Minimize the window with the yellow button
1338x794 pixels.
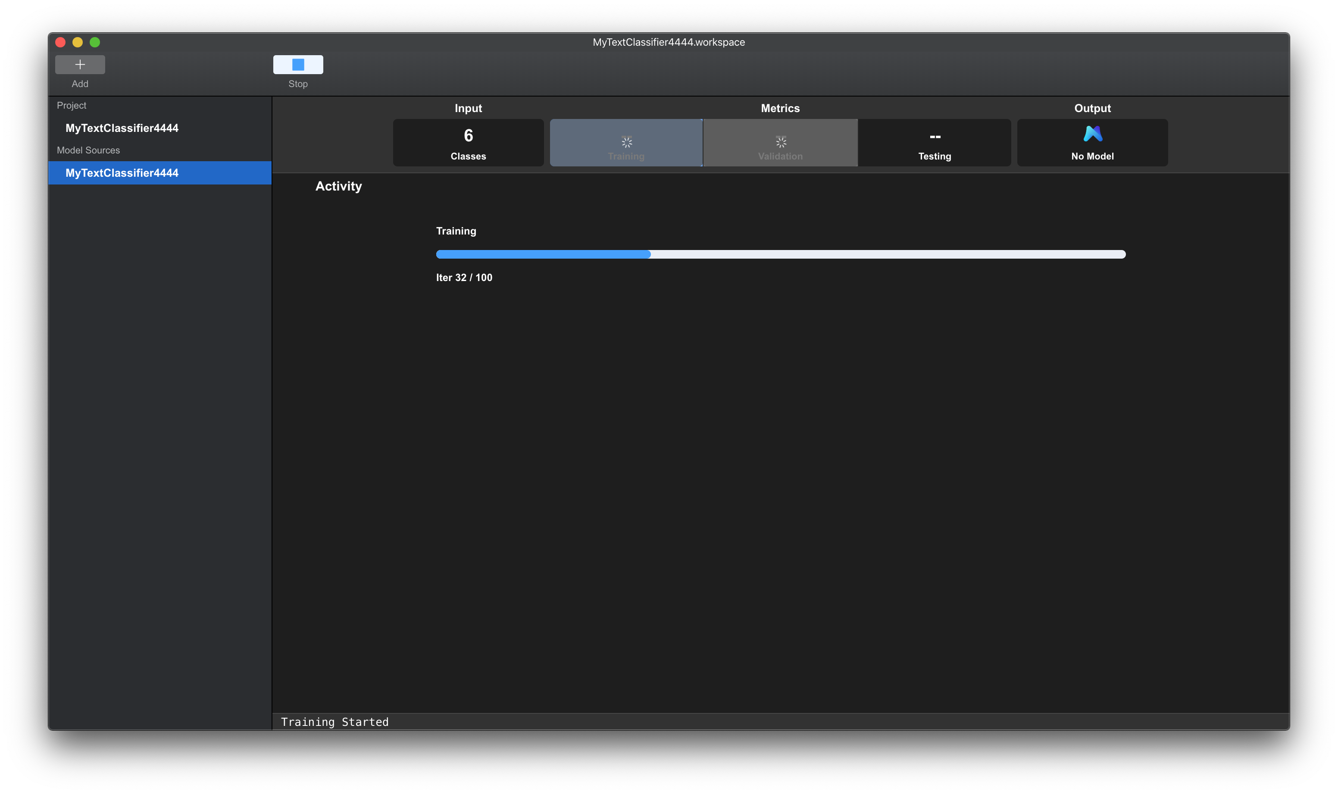pos(78,42)
